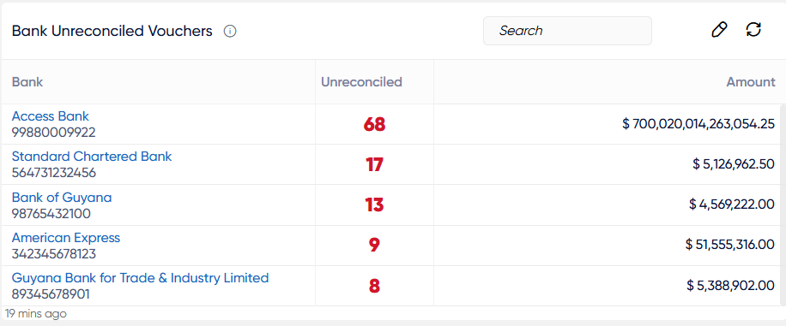Click the pencil edit icon
The image size is (786, 326).
[x=719, y=30]
